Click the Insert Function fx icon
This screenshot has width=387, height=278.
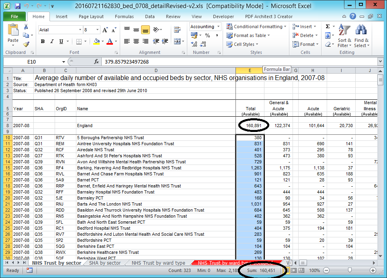point(96,62)
